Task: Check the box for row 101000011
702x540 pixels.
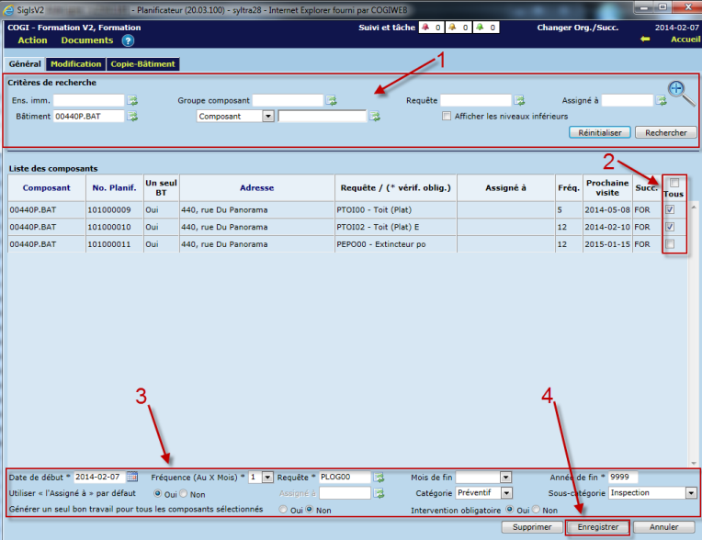Action: click(670, 244)
